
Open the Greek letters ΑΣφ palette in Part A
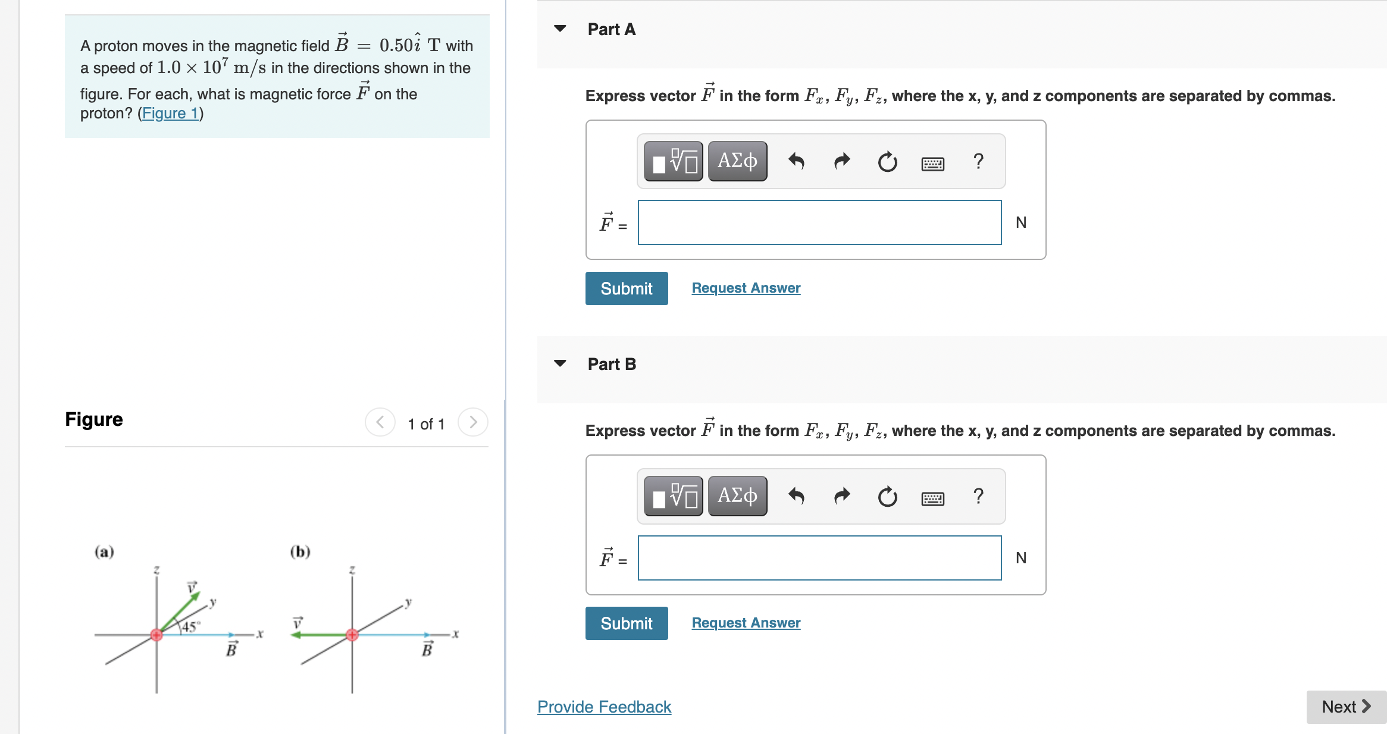pos(737,161)
